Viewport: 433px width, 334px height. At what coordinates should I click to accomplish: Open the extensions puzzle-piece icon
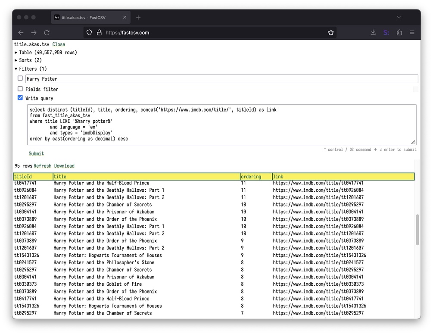[399, 33]
